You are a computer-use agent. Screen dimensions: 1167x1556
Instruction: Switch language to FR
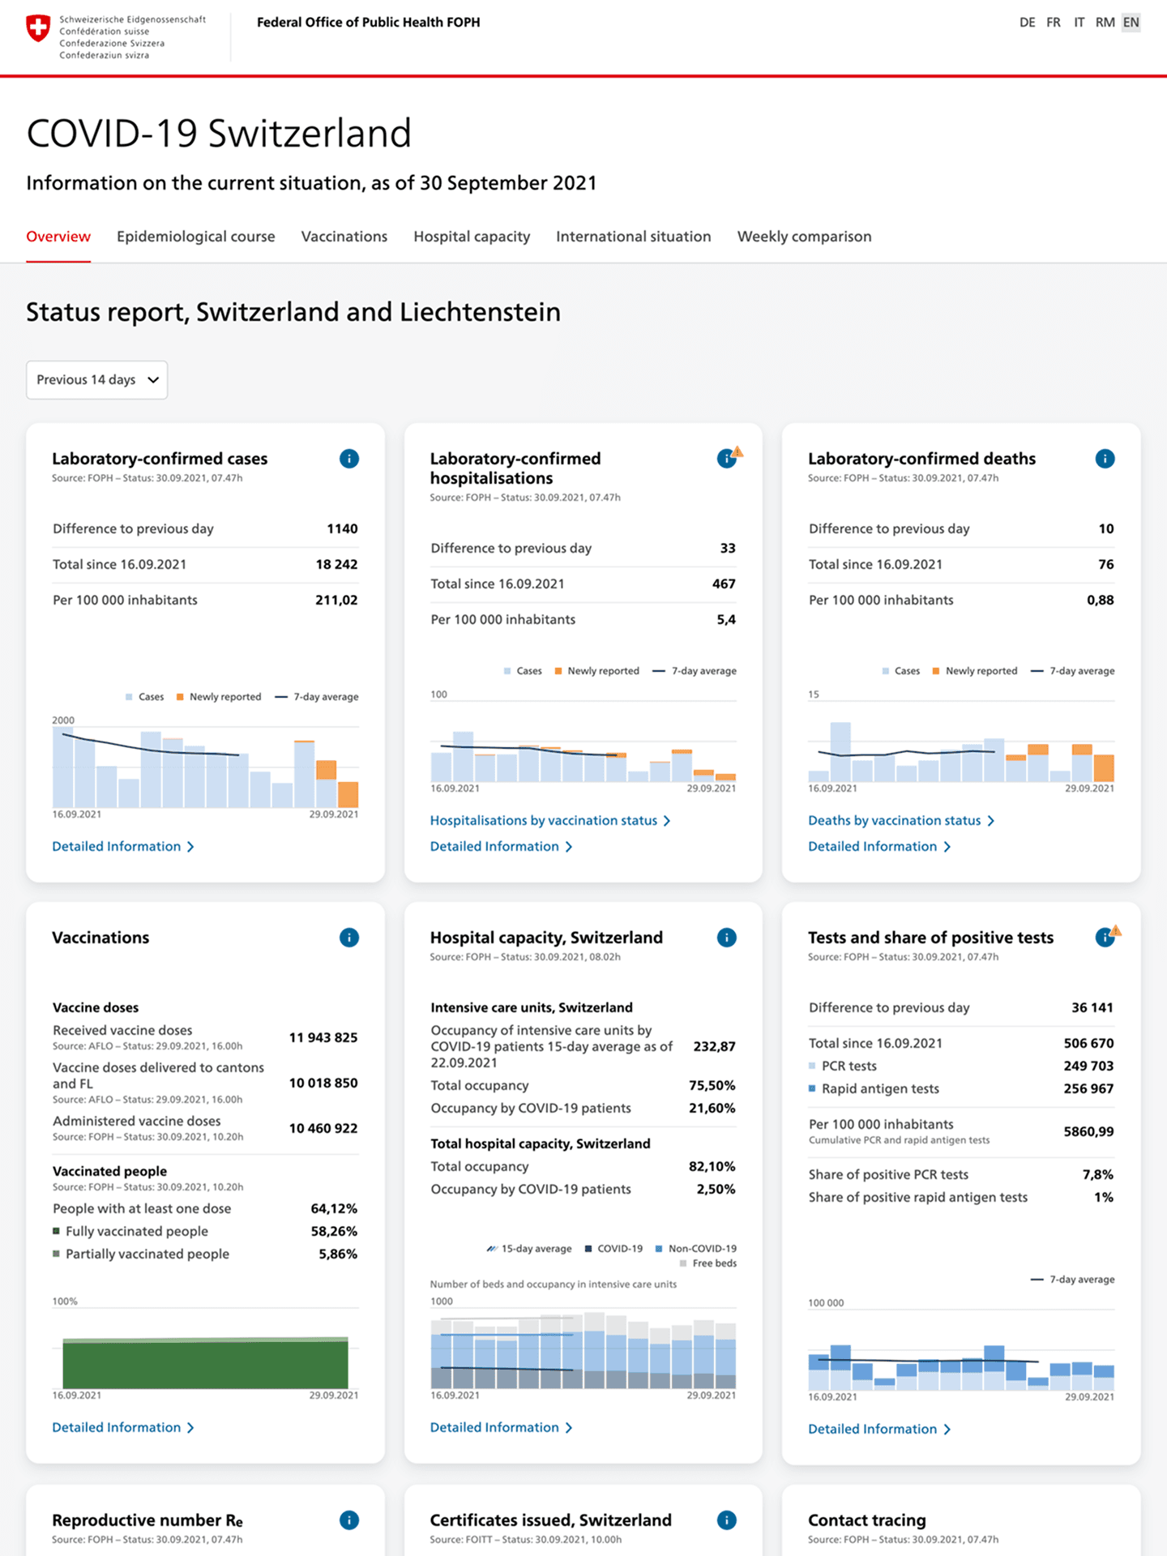coord(1053,23)
